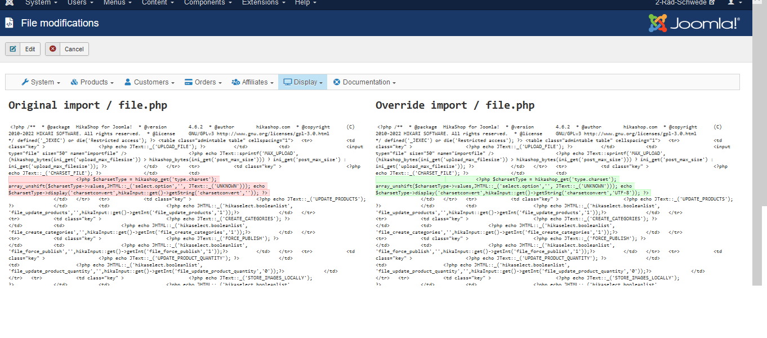Viewport: 767px width, 338px height.
Task: Open the Users admin menu
Action: click(80, 3)
